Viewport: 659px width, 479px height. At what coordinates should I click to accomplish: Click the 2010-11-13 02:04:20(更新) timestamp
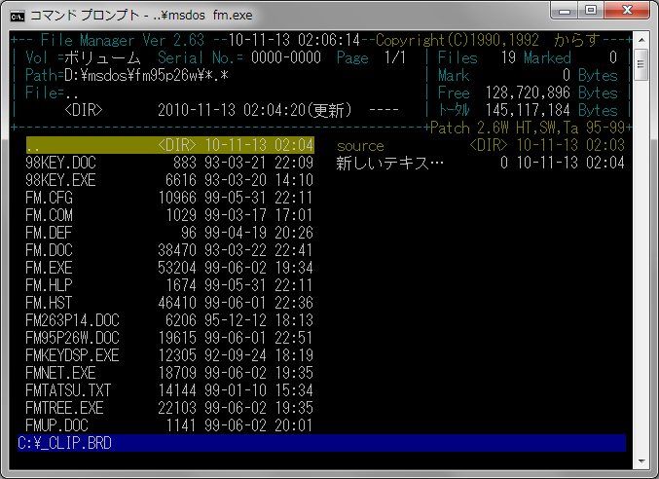(254, 111)
